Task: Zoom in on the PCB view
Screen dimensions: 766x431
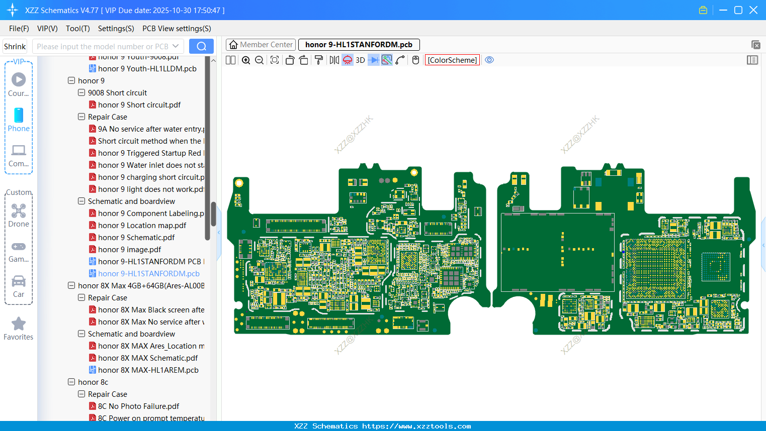Action: click(x=246, y=60)
